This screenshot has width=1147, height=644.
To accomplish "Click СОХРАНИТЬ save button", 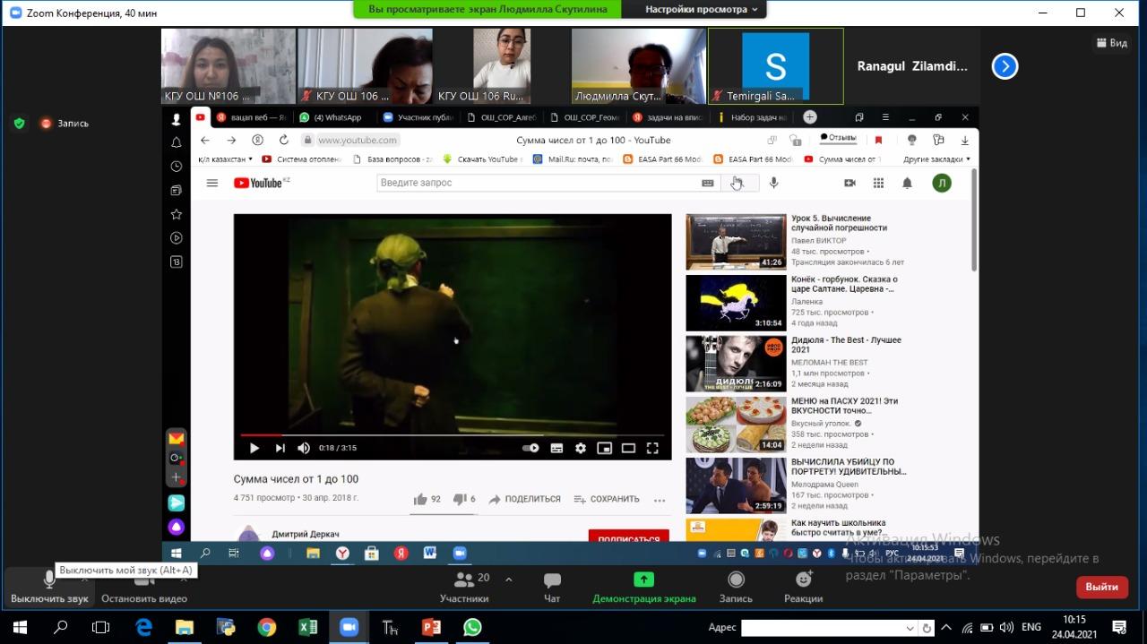I will 607,499.
